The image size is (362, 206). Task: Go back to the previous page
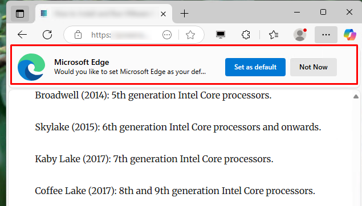tap(22, 35)
